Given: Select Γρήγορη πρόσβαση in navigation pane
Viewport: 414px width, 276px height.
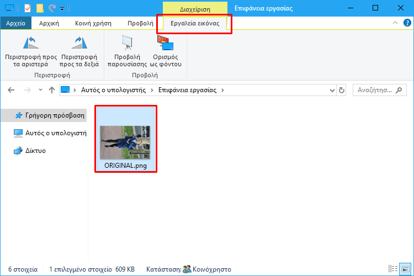Looking at the screenshot, I should (44, 115).
